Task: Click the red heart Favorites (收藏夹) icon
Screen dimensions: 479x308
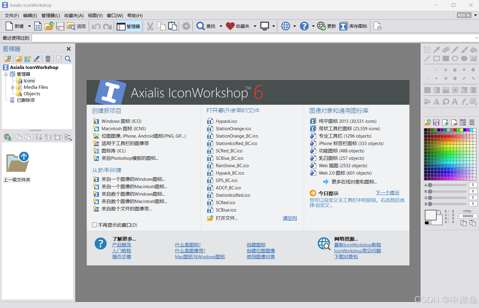Action: [230, 26]
